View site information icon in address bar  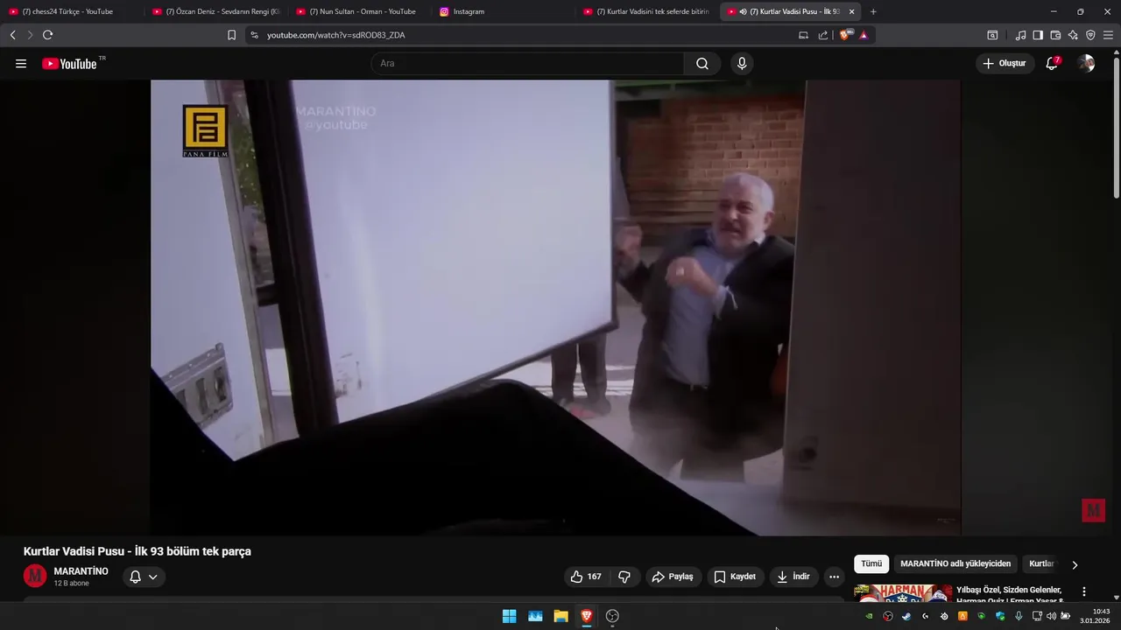pyautogui.click(x=254, y=35)
